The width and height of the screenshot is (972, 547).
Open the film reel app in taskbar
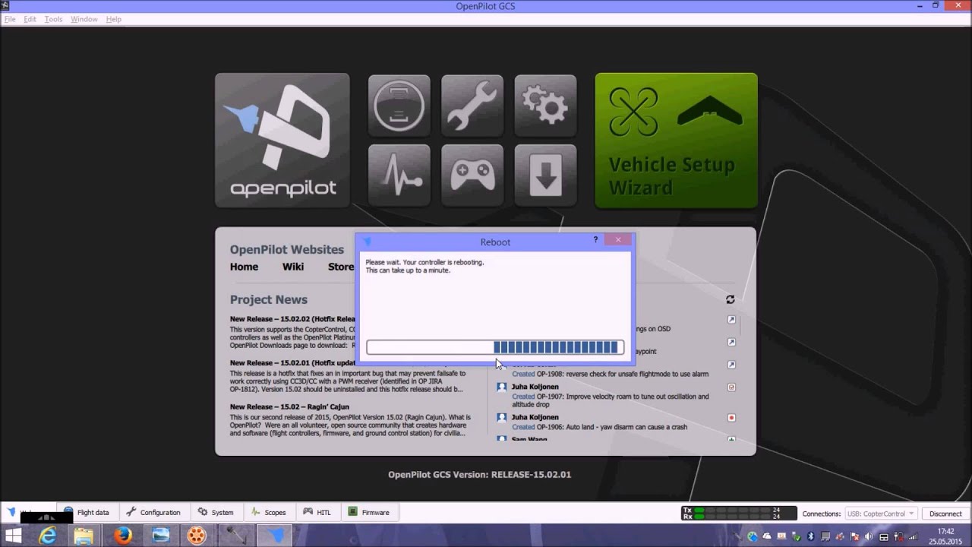tap(196, 536)
